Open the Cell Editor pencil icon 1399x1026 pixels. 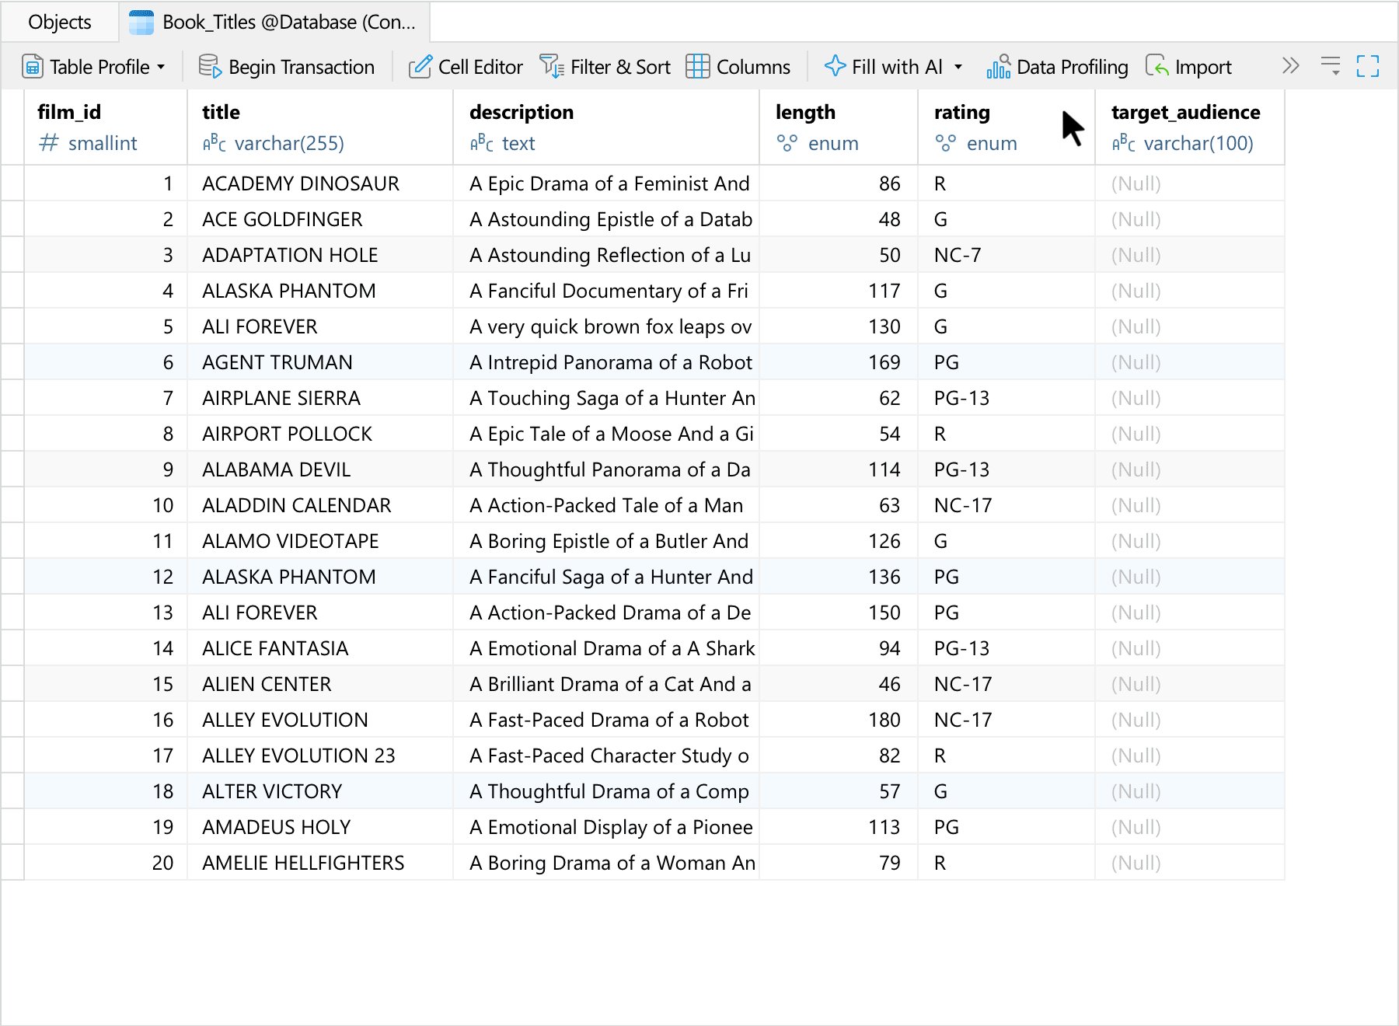[420, 67]
